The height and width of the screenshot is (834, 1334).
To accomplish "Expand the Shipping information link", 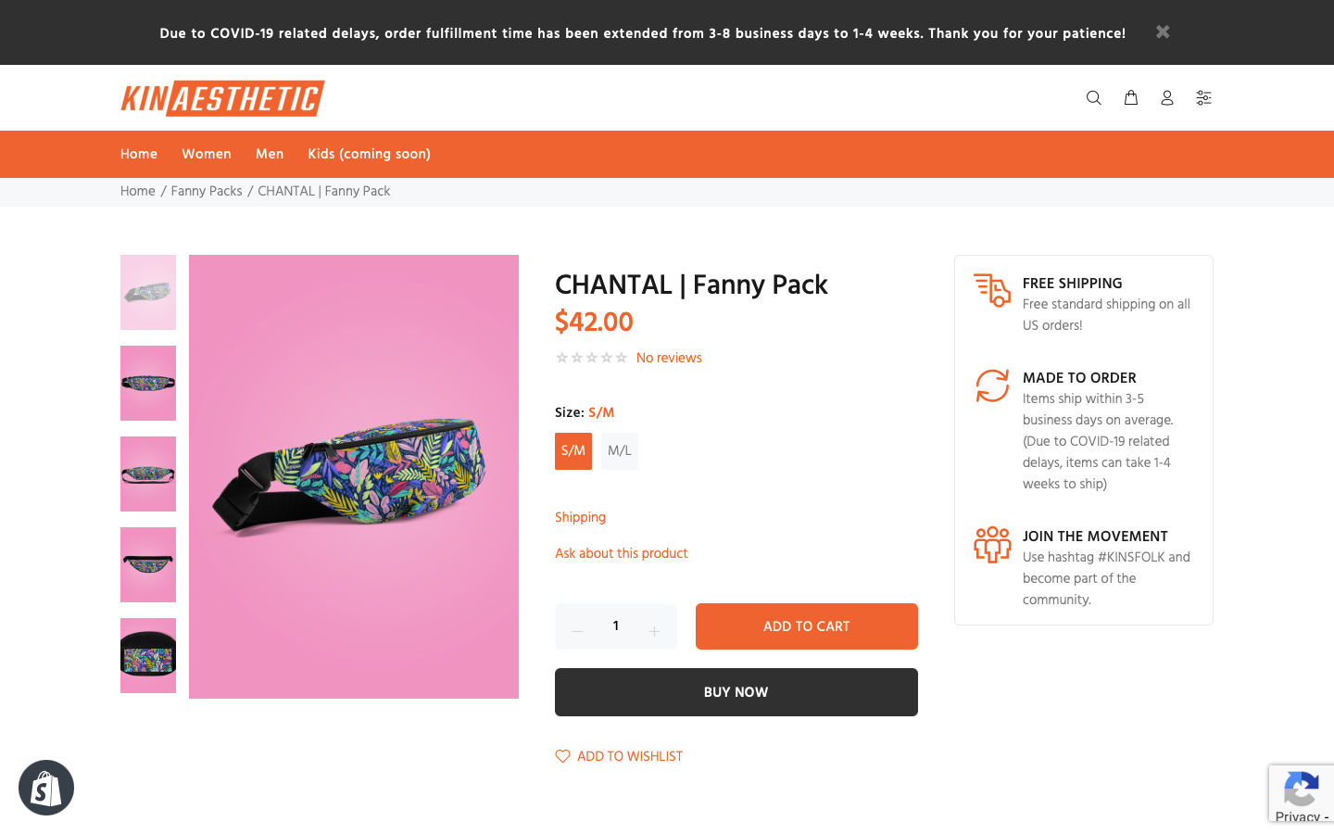I will [x=580, y=517].
